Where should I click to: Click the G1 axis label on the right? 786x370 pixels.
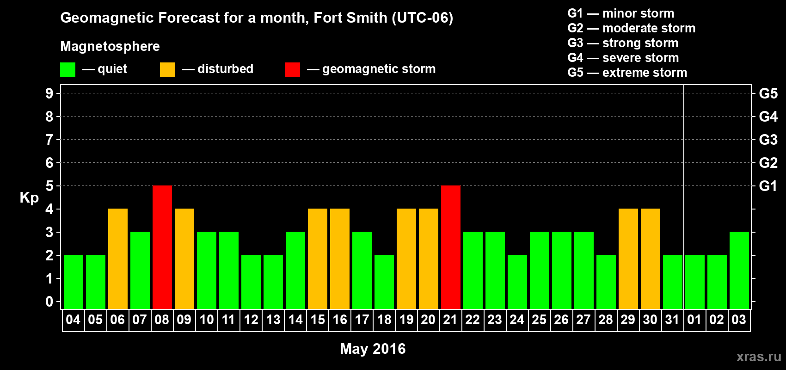pos(768,186)
